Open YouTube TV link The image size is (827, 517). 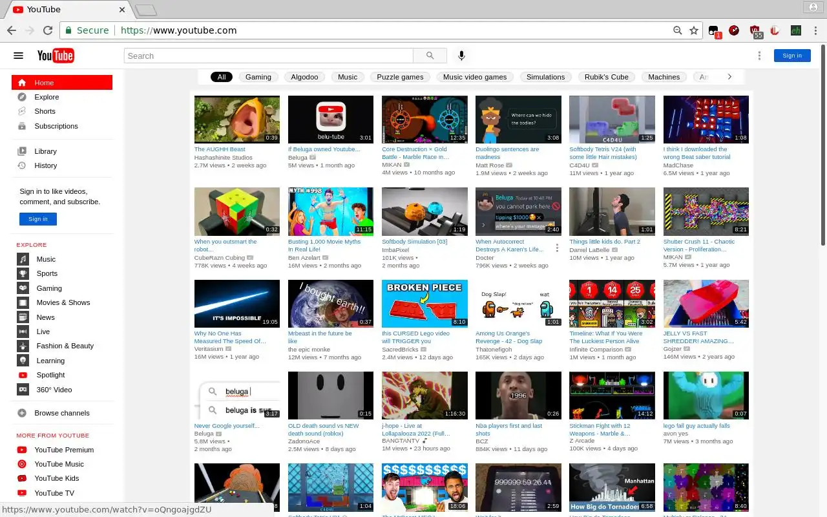pos(62,493)
